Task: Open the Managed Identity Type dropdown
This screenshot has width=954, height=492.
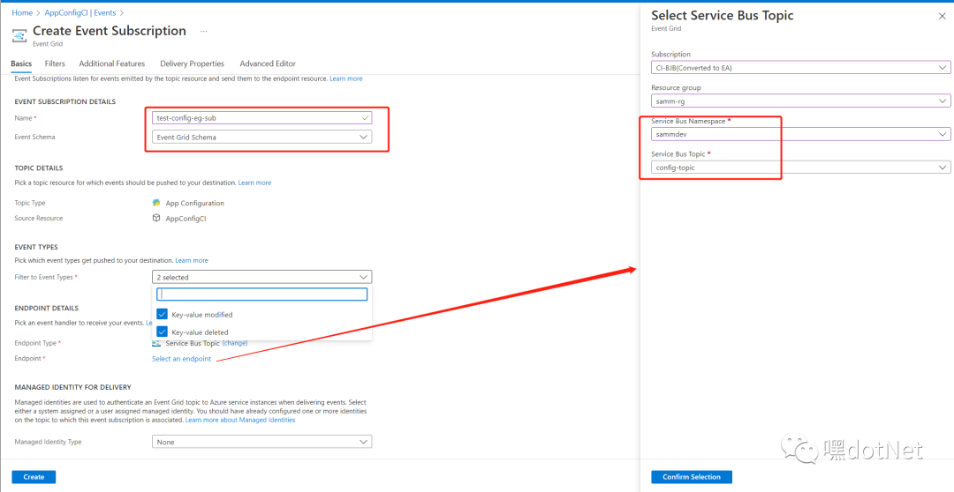Action: (261, 442)
